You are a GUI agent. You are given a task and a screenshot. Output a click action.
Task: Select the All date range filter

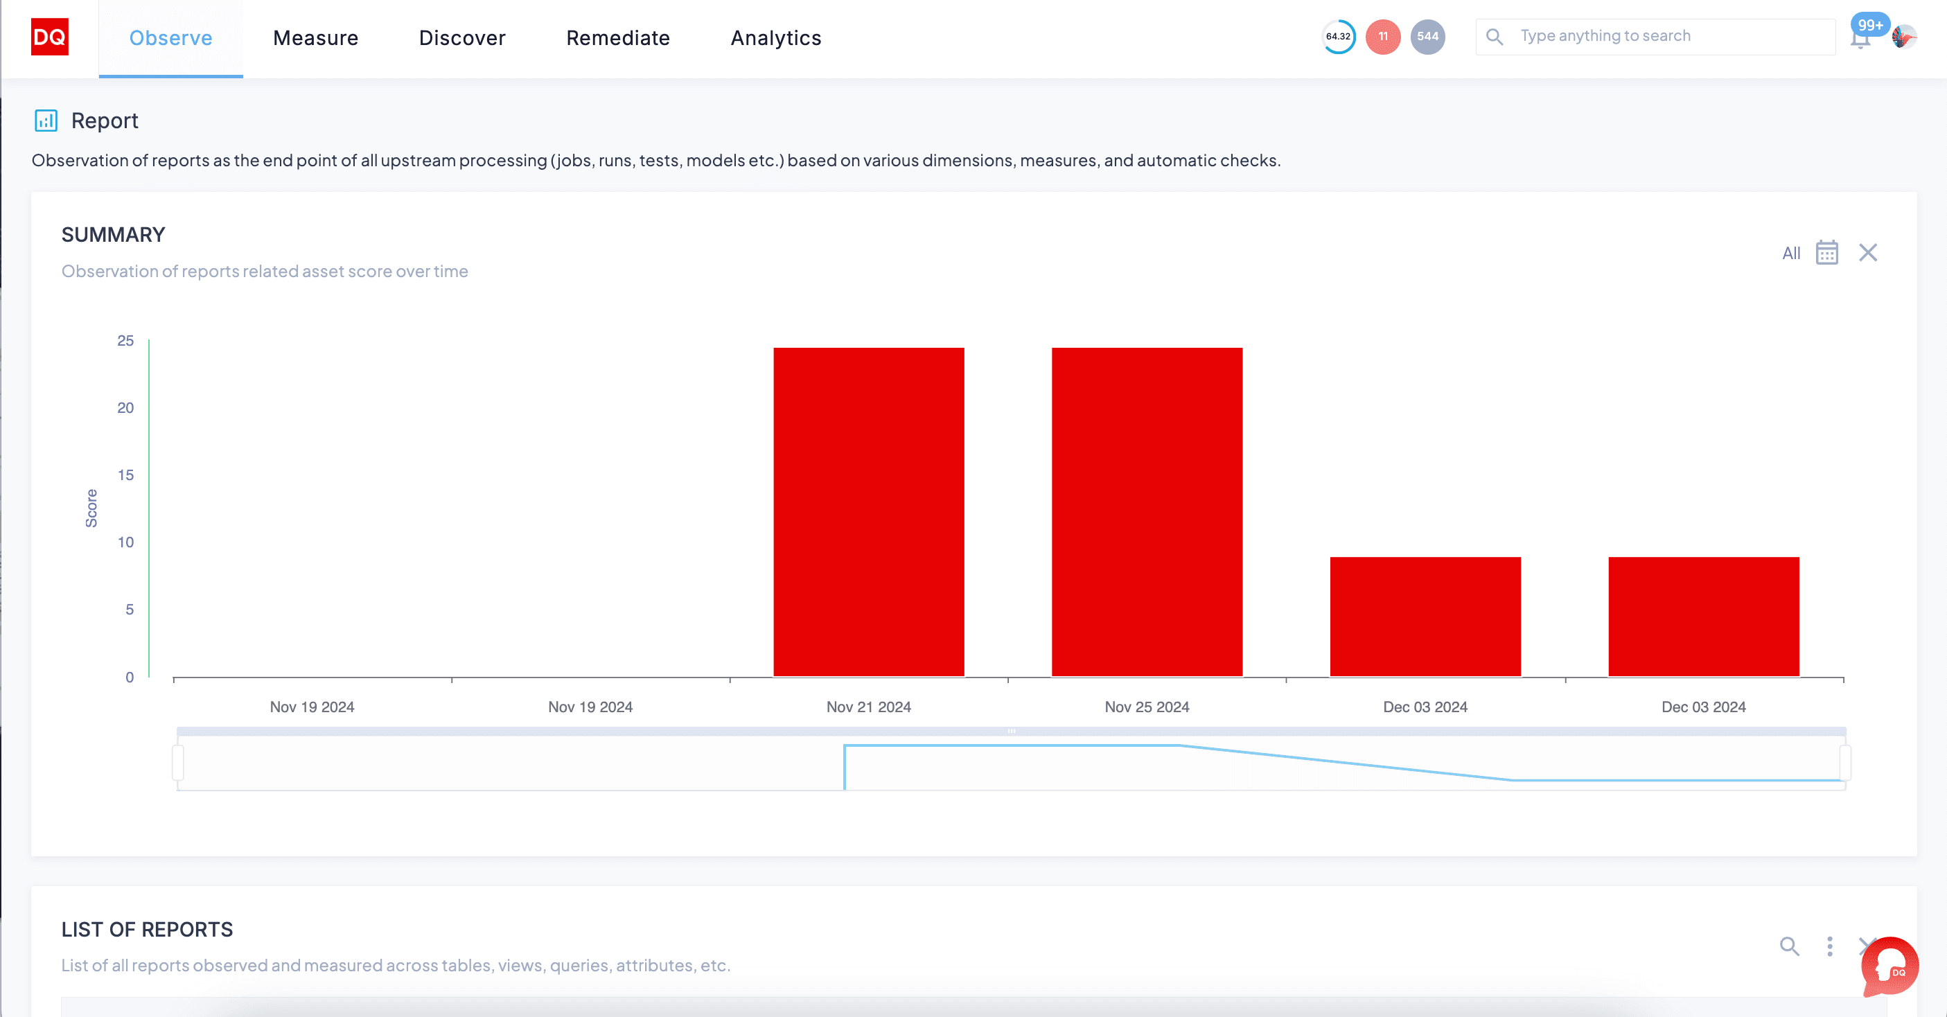tap(1790, 253)
